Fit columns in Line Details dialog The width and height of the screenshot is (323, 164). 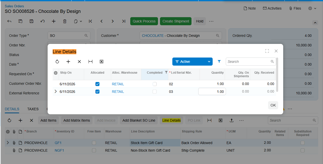point(90,62)
